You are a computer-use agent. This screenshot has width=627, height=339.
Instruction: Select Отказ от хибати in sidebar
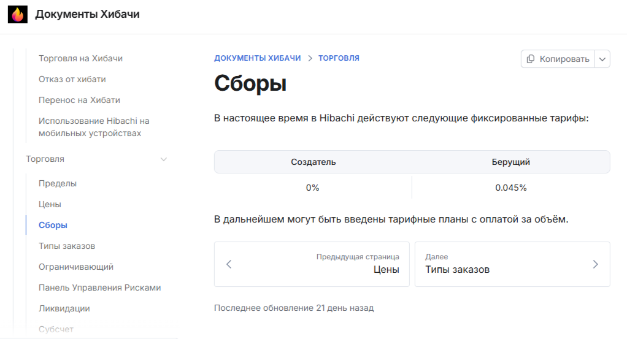click(x=72, y=80)
